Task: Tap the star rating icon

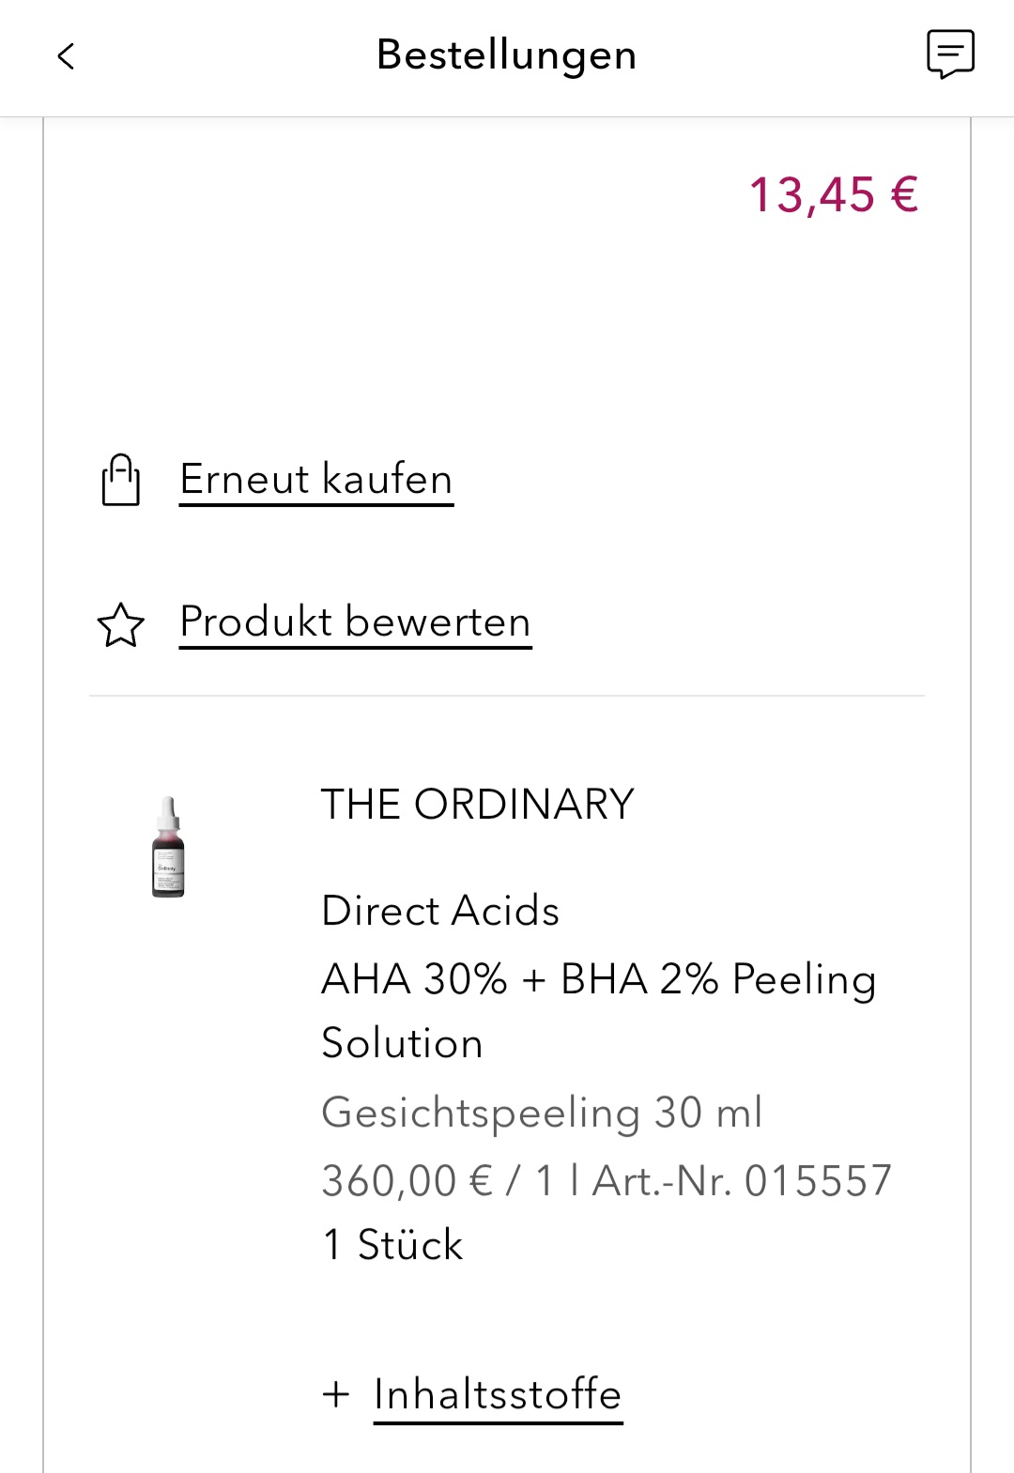Action: [121, 624]
